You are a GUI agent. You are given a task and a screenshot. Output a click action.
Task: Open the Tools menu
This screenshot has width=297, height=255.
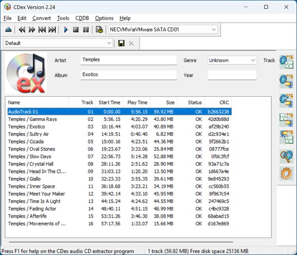point(63,18)
